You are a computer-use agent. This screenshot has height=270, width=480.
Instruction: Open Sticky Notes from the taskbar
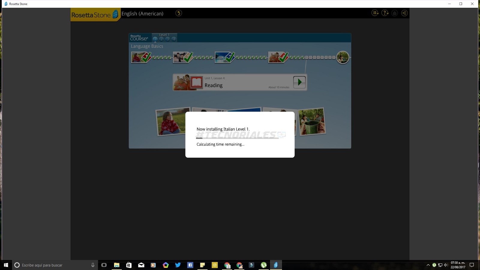coord(202,265)
